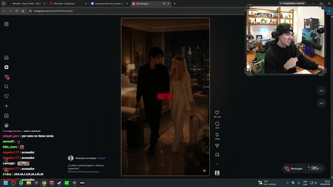Viewport: 333px width, 187px height.
Task: Open direct messages in the sidebar
Action: [x=7, y=77]
